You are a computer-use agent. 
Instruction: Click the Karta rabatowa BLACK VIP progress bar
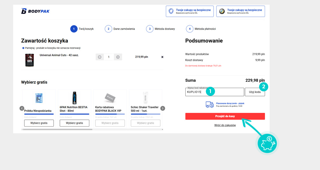[110, 114]
